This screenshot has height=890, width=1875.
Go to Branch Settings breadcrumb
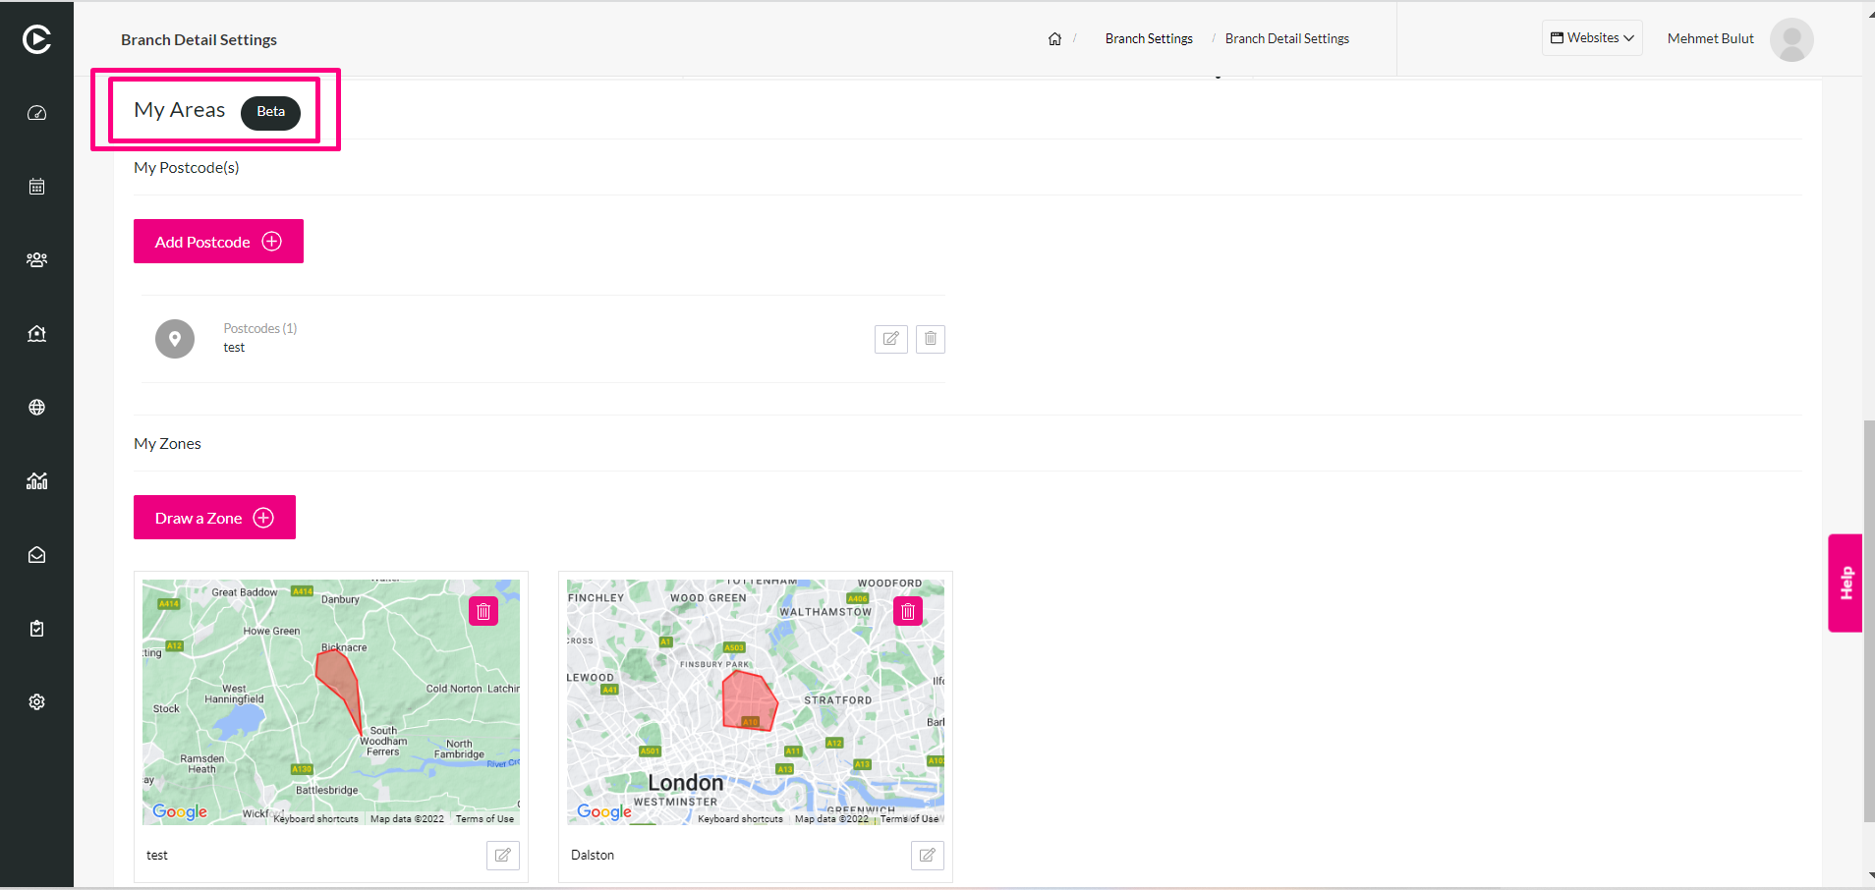pyautogui.click(x=1149, y=38)
